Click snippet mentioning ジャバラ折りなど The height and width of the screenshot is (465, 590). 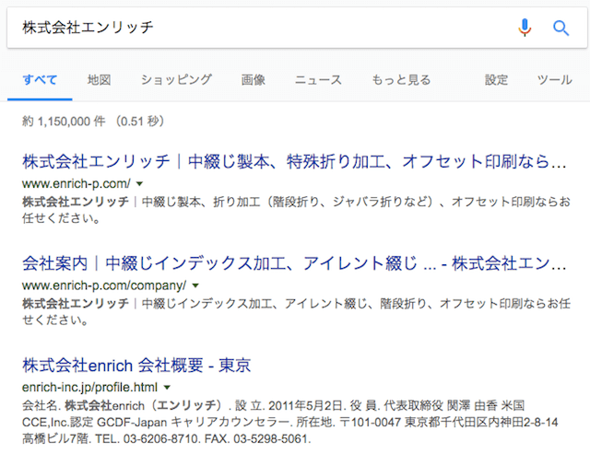[x=297, y=210]
